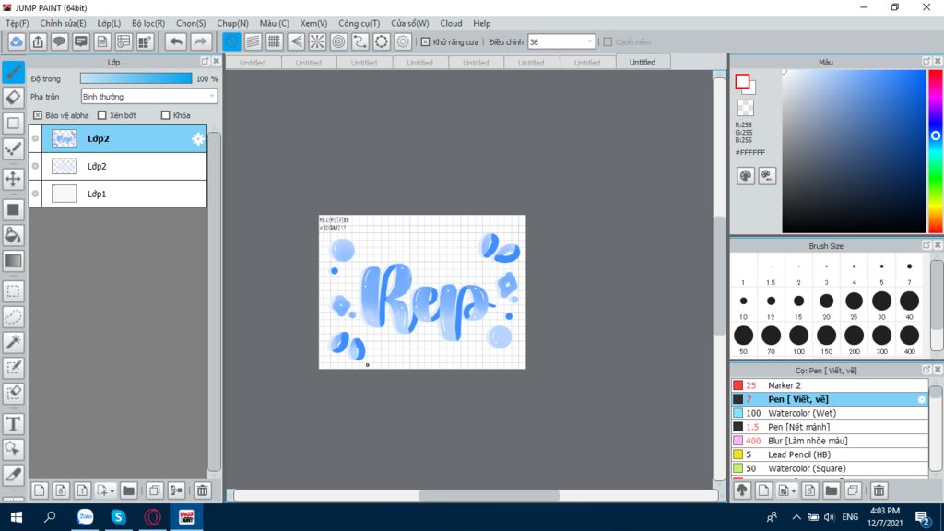Enable Xén bớt checkbox
Screen dimensions: 944x531
pyautogui.click(x=101, y=115)
